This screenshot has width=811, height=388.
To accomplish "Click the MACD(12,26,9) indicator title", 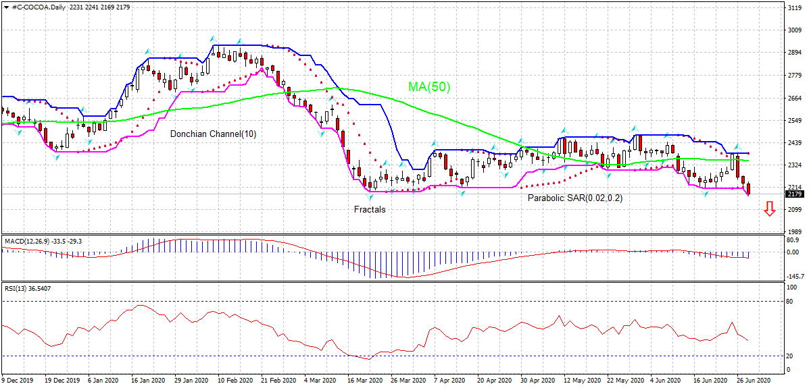I will [x=25, y=240].
